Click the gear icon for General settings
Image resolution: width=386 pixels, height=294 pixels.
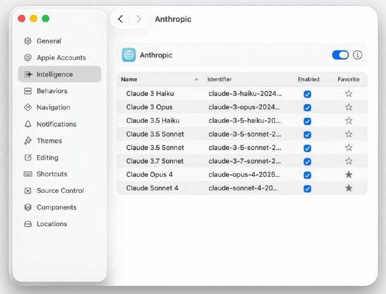(28, 41)
